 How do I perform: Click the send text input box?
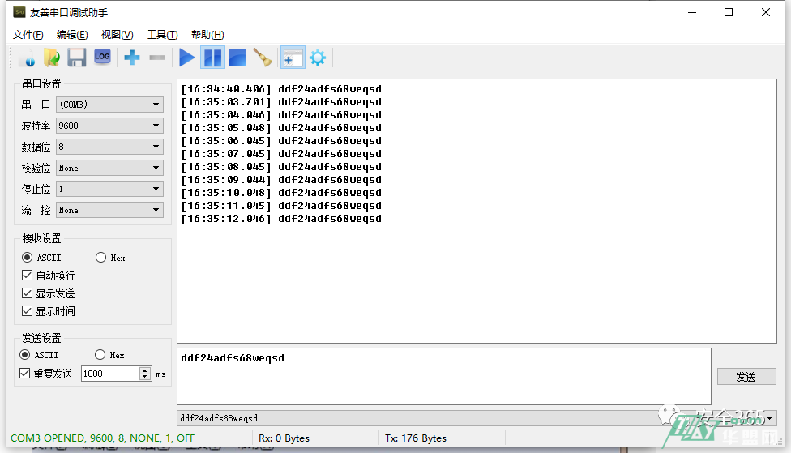point(443,376)
